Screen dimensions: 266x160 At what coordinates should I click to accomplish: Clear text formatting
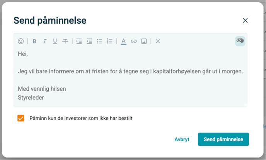(158, 41)
